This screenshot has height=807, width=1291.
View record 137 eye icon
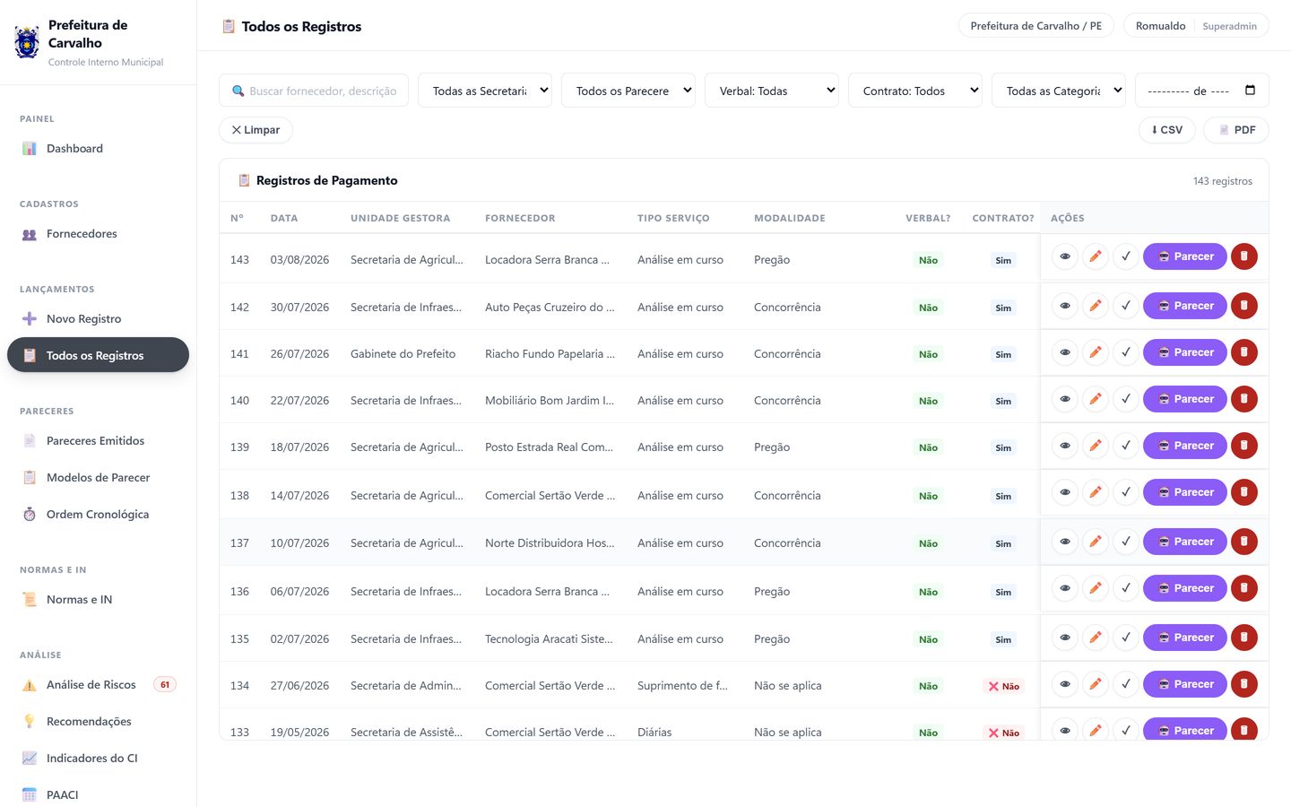pos(1065,542)
